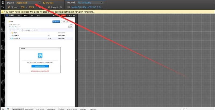The image size is (215, 110).
Task: Select the highlighted second tab in Baidu navbar
Action: [25, 16]
